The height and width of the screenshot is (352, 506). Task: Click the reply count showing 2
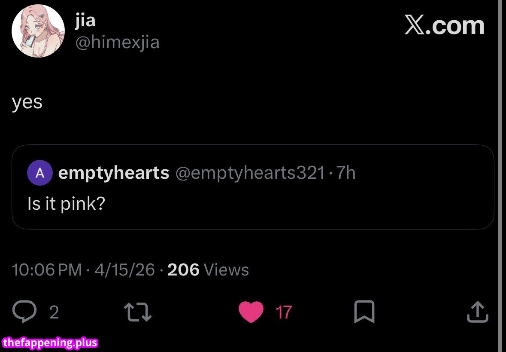(x=54, y=313)
